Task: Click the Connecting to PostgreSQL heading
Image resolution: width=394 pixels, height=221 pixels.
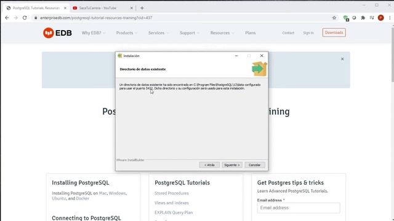Action: (x=86, y=218)
